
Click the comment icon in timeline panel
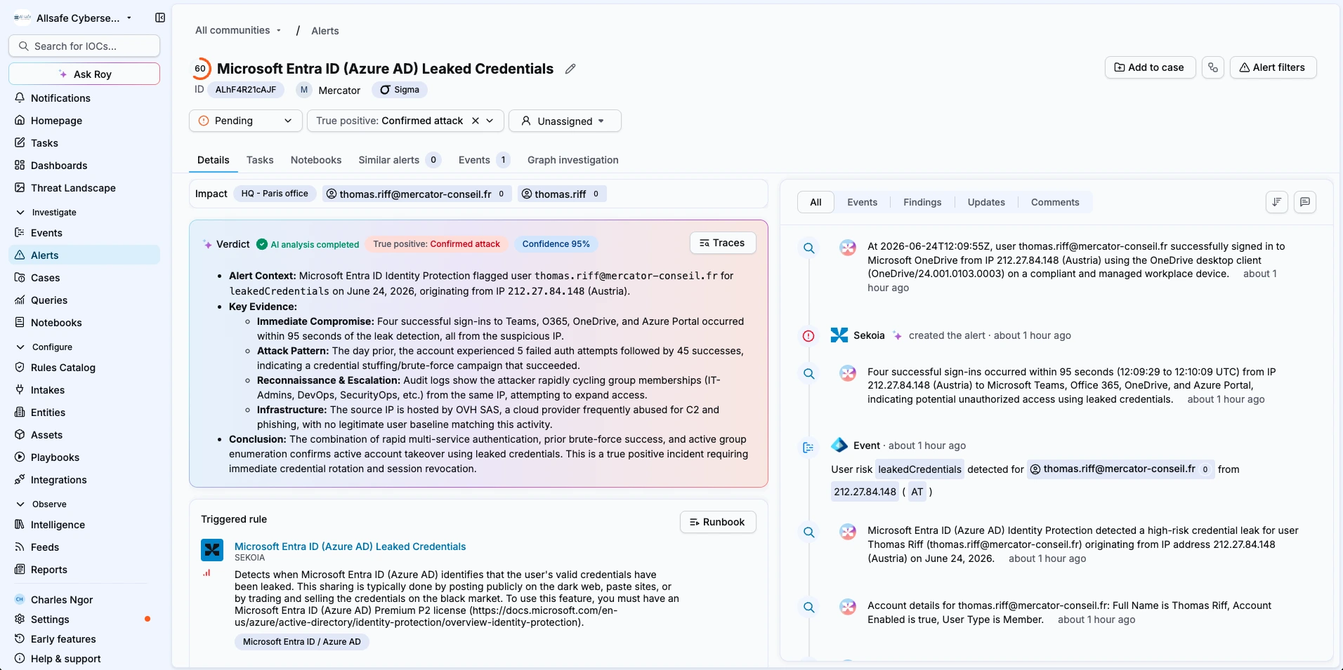tap(1305, 202)
